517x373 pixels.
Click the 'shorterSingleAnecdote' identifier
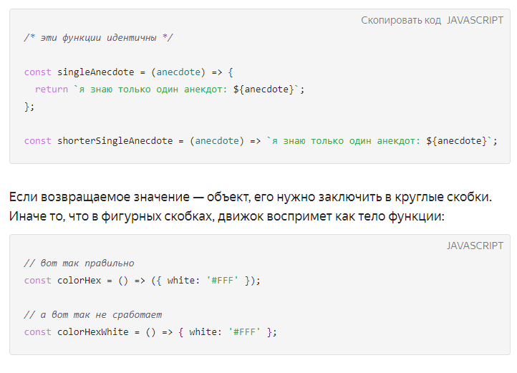(x=115, y=141)
